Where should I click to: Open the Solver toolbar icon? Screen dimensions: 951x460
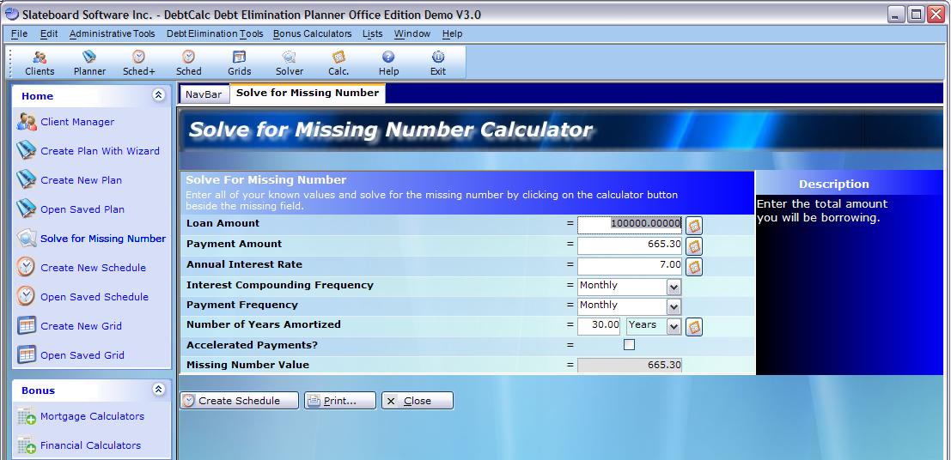coord(289,63)
